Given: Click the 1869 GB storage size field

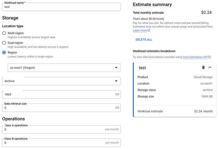Looking at the screenshot, I should [x=62, y=94].
